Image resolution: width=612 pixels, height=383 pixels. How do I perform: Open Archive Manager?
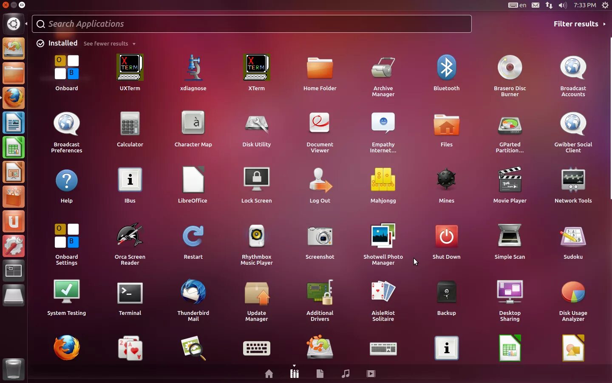[383, 68]
